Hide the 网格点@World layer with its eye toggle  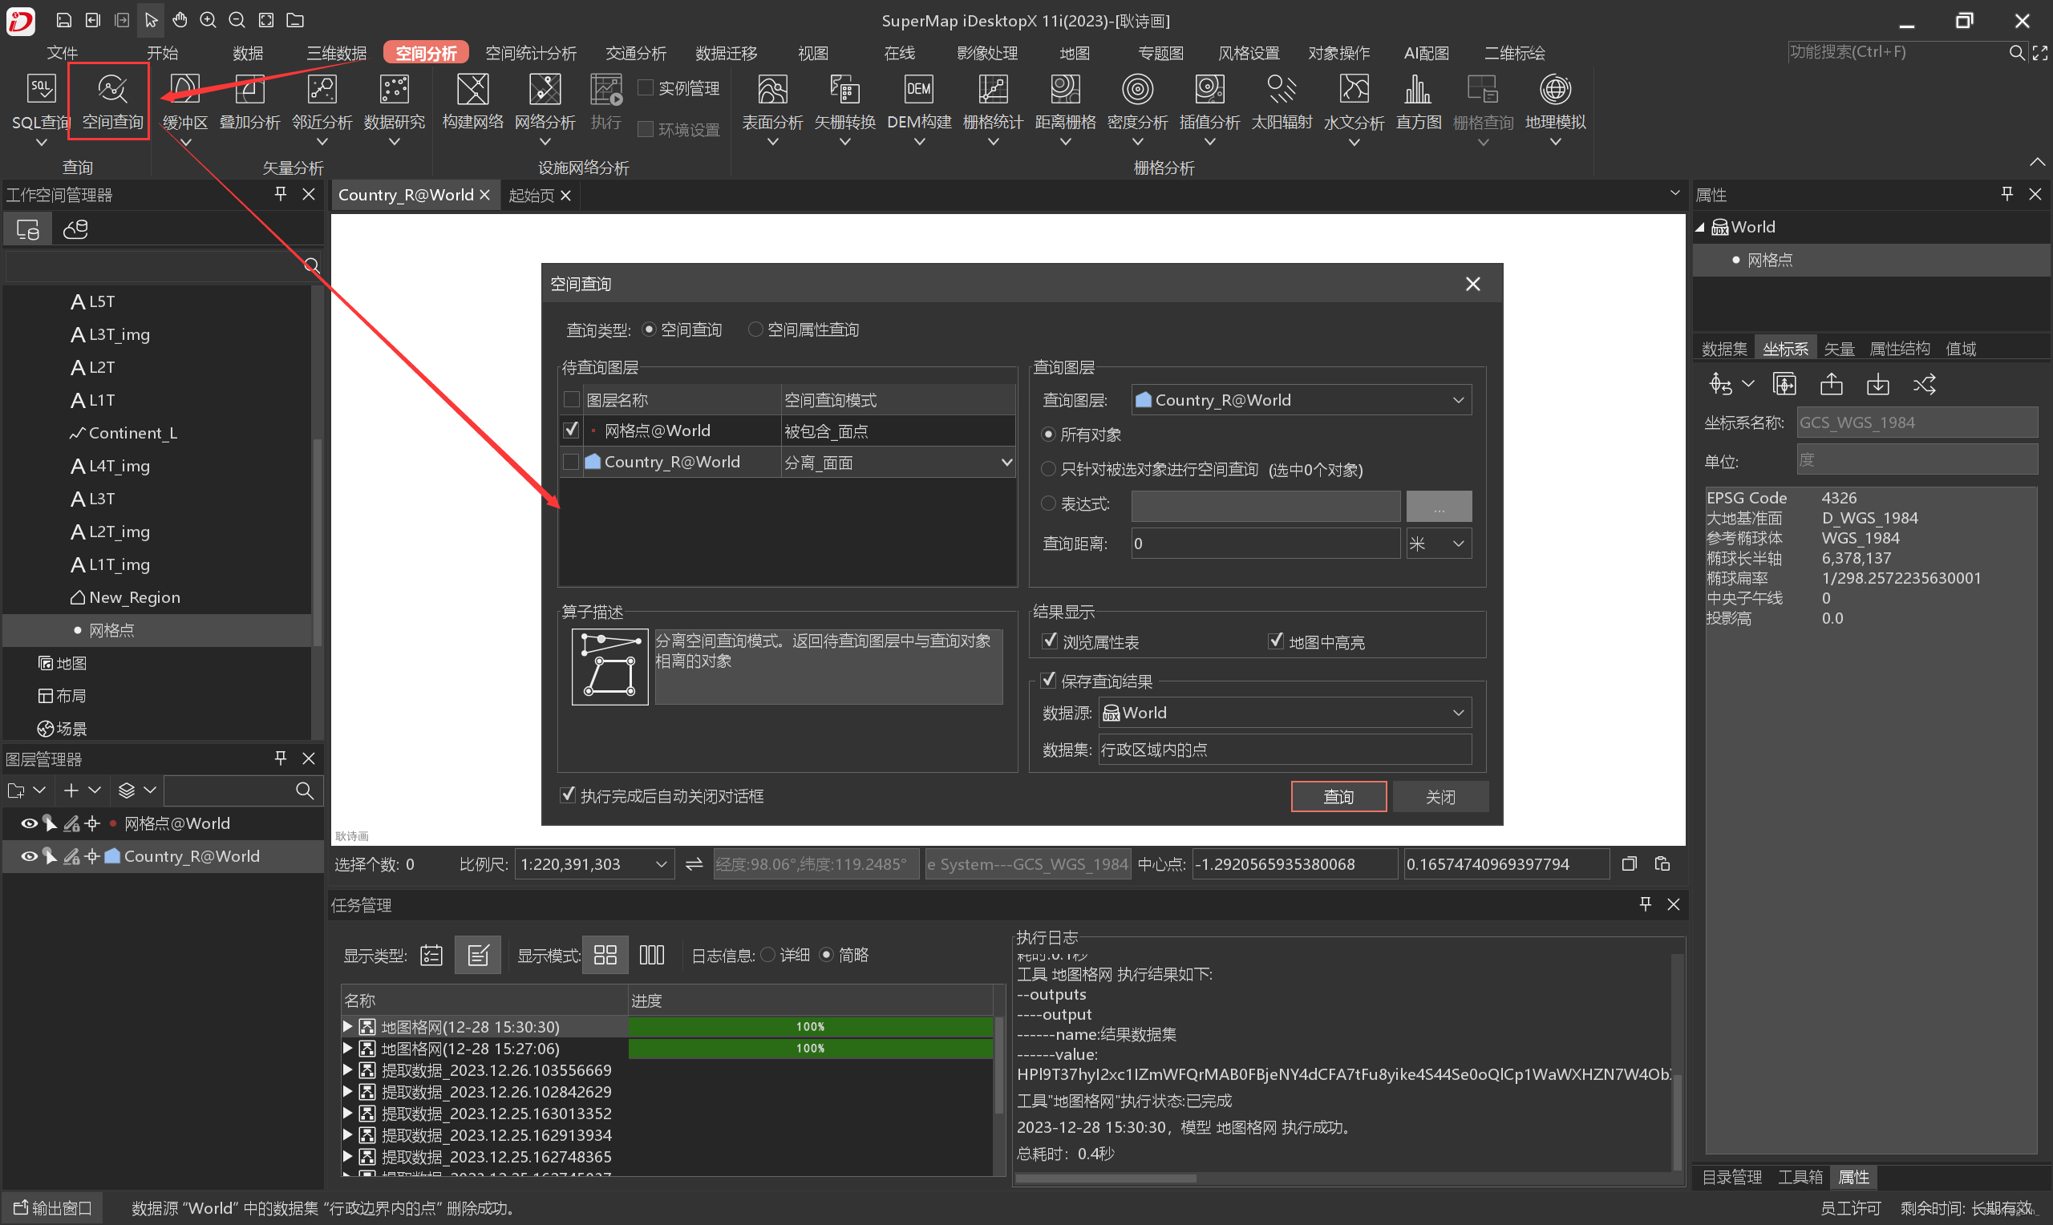coord(28,823)
